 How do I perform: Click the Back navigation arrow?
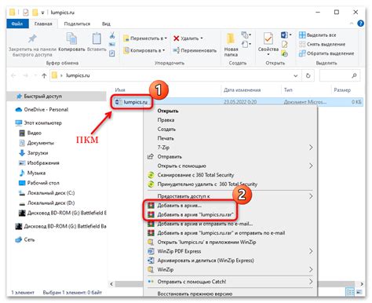13,75
